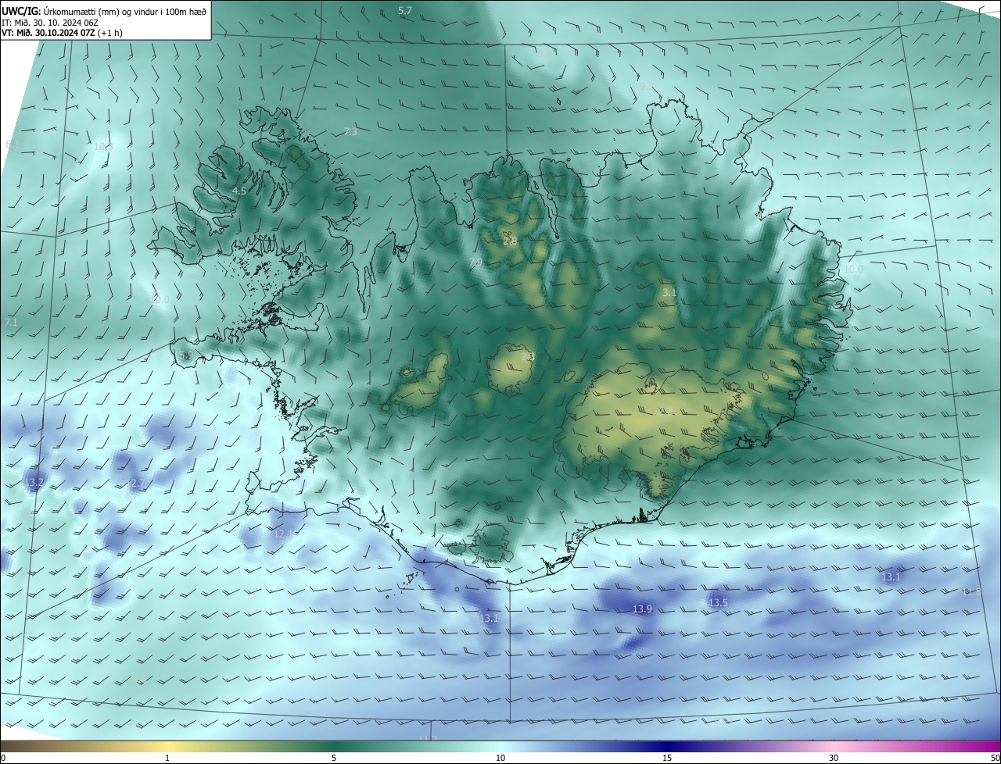Select the 7.9 value label

[475, 263]
